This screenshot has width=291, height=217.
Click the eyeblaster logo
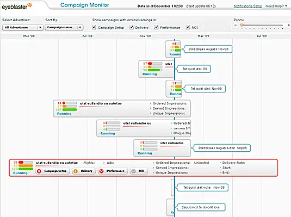point(17,7)
